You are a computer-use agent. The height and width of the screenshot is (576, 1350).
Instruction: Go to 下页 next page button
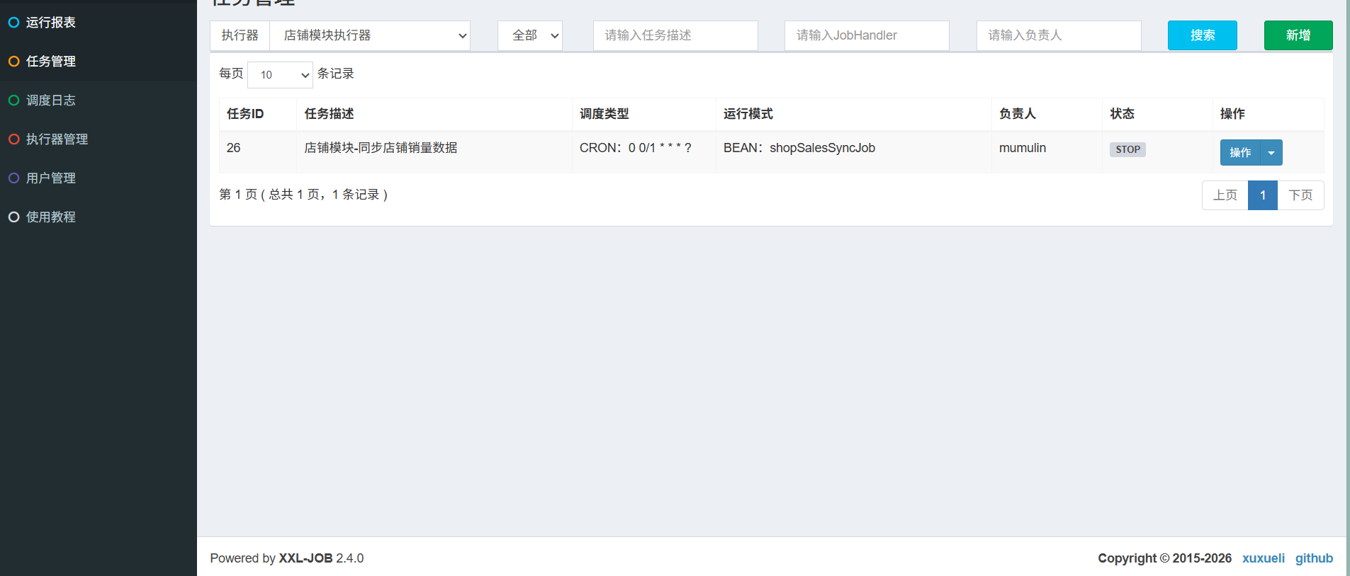tap(1300, 195)
